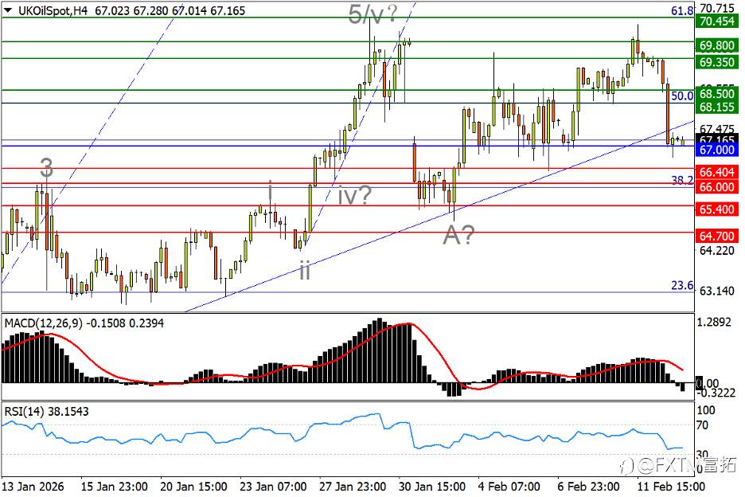This screenshot has width=745, height=497.
Task: Select the 50.0 Fibonacci level label
Action: pos(682,96)
